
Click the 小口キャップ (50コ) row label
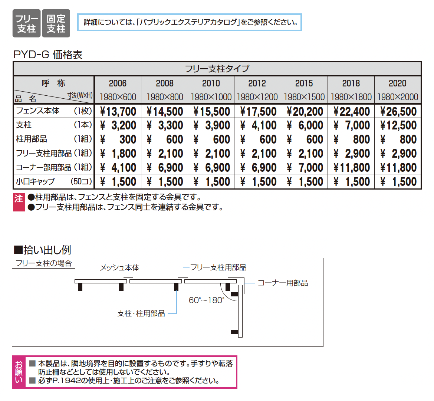coord(54,181)
